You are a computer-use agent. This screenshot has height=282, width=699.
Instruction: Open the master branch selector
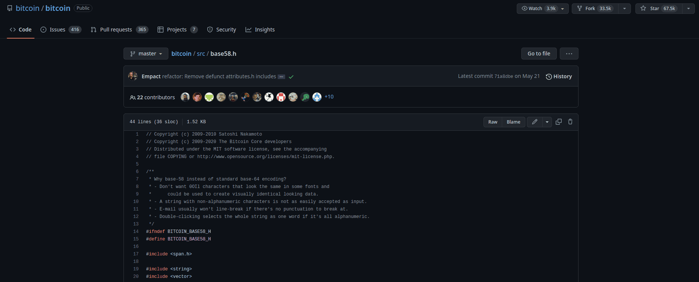tap(146, 54)
